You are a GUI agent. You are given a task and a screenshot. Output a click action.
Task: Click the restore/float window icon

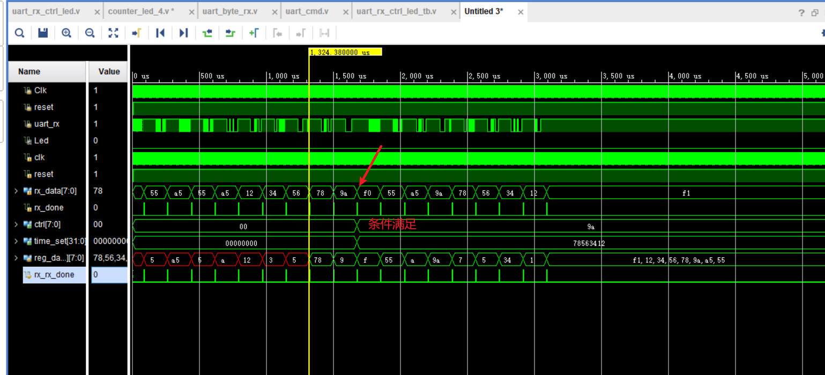tap(815, 13)
